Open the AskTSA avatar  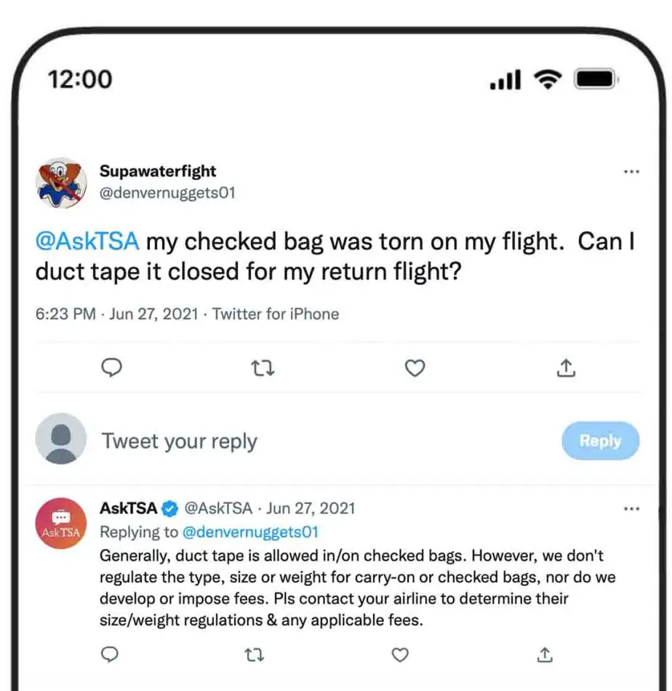pos(61,524)
